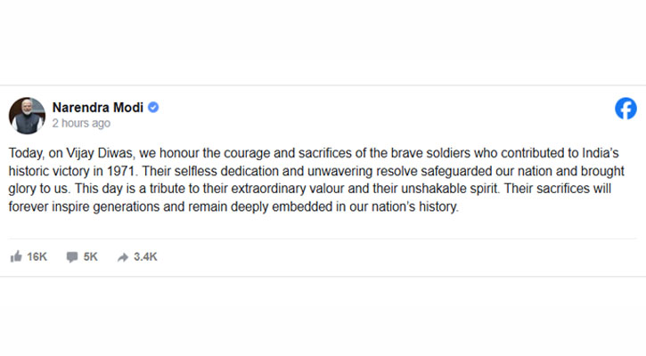Screen dimensions: 646x356
Task: Click the "2 hours ago" timestamp
Action: 81,124
